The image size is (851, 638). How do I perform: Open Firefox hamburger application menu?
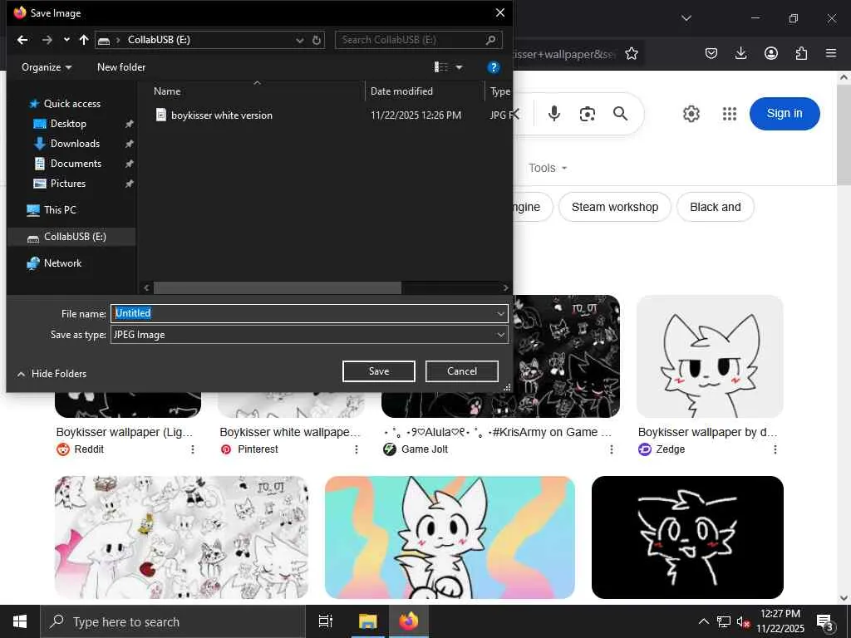pos(831,53)
